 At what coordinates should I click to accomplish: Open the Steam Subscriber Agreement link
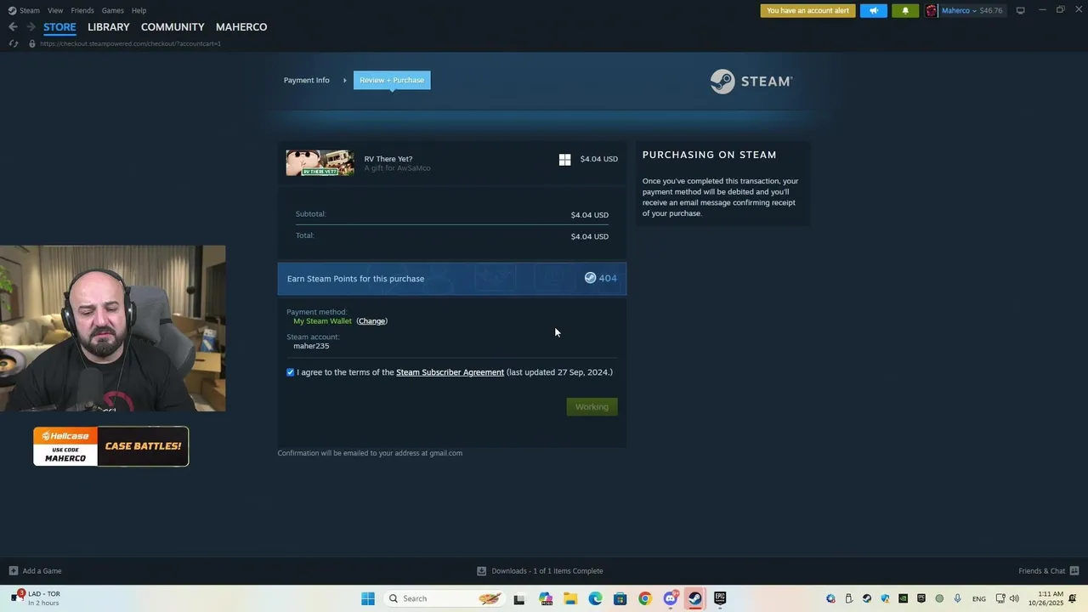(x=450, y=372)
